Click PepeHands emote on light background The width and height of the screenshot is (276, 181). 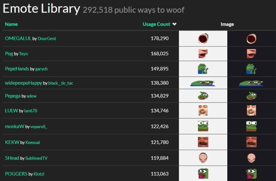coord(203,68)
